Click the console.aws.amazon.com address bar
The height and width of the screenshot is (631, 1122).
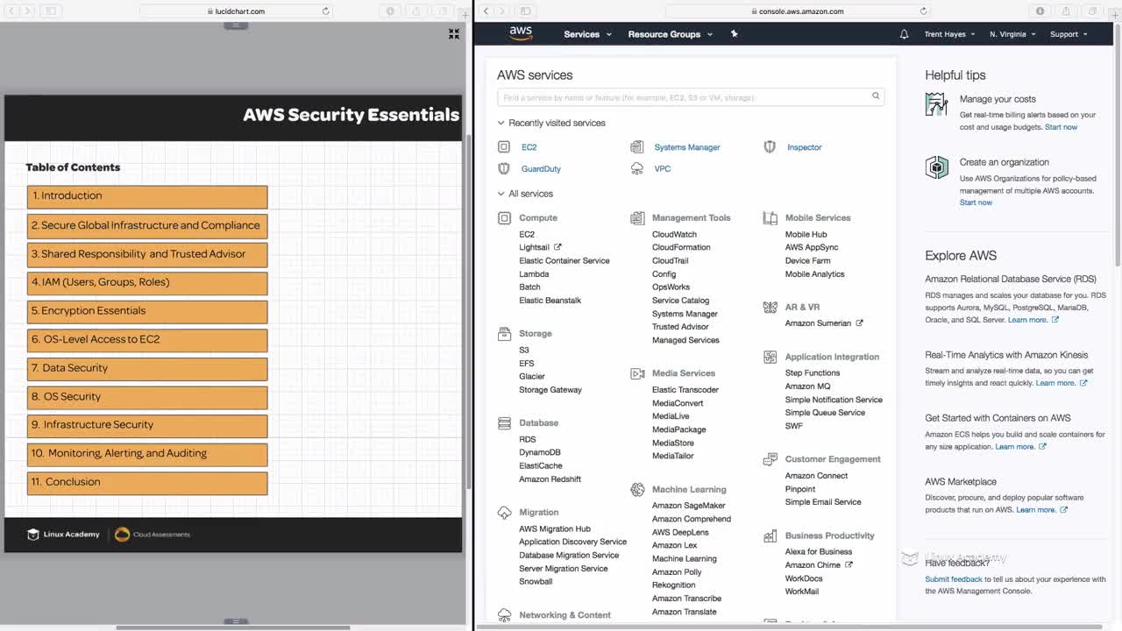(797, 11)
